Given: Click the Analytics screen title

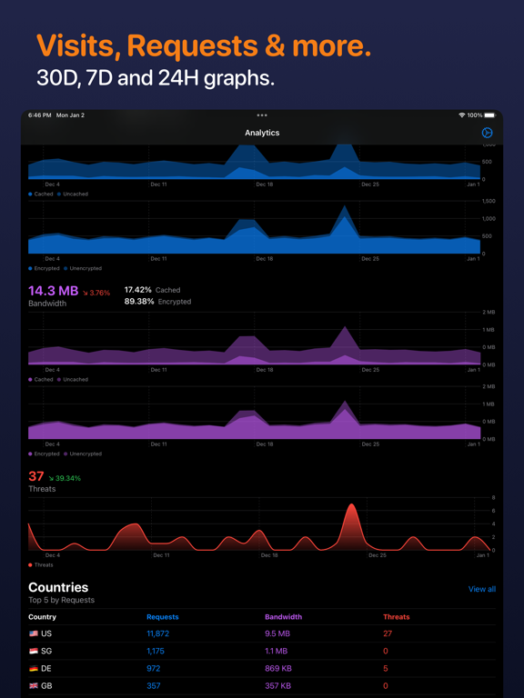Looking at the screenshot, I should (x=262, y=133).
